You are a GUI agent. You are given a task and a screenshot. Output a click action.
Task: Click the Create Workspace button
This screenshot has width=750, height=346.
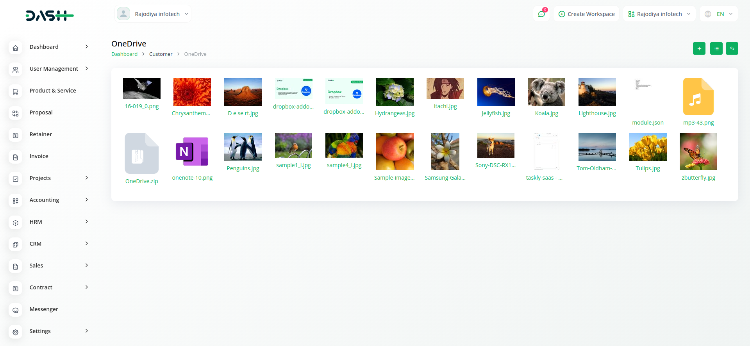coord(586,14)
